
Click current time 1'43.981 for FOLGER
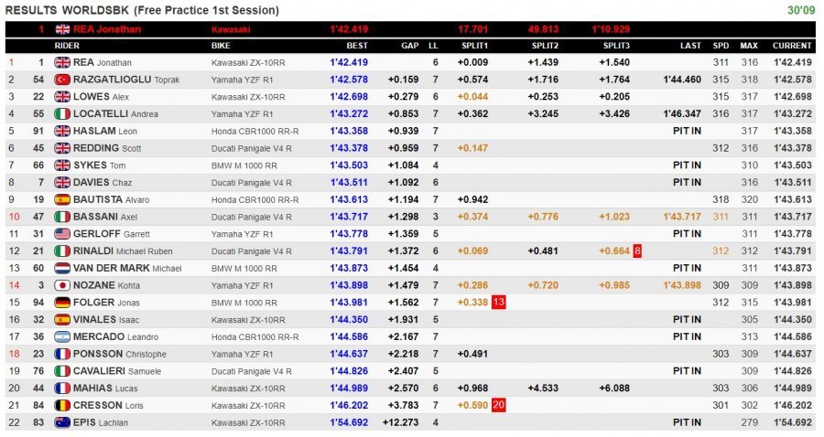point(793,303)
